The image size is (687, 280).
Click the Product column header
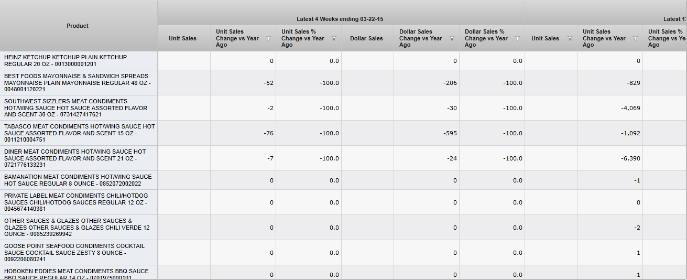[78, 26]
